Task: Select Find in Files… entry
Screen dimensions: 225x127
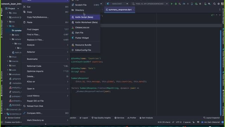Action: pos(46,35)
